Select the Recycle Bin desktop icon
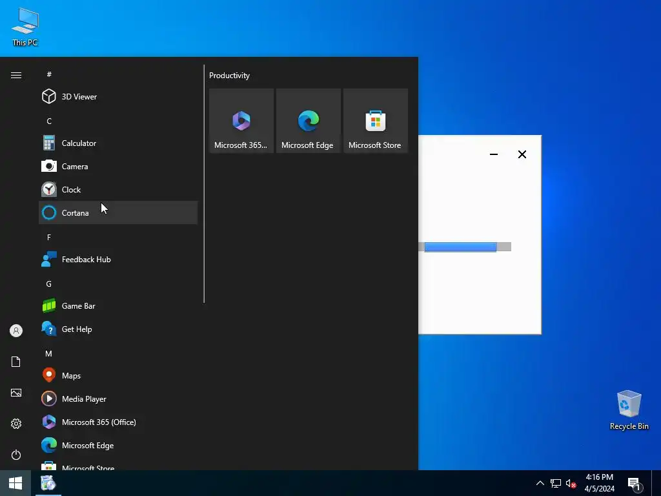Screen dimensions: 661x496 coord(629,409)
